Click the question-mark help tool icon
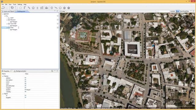This screenshot has height=110, width=196. (12, 8)
